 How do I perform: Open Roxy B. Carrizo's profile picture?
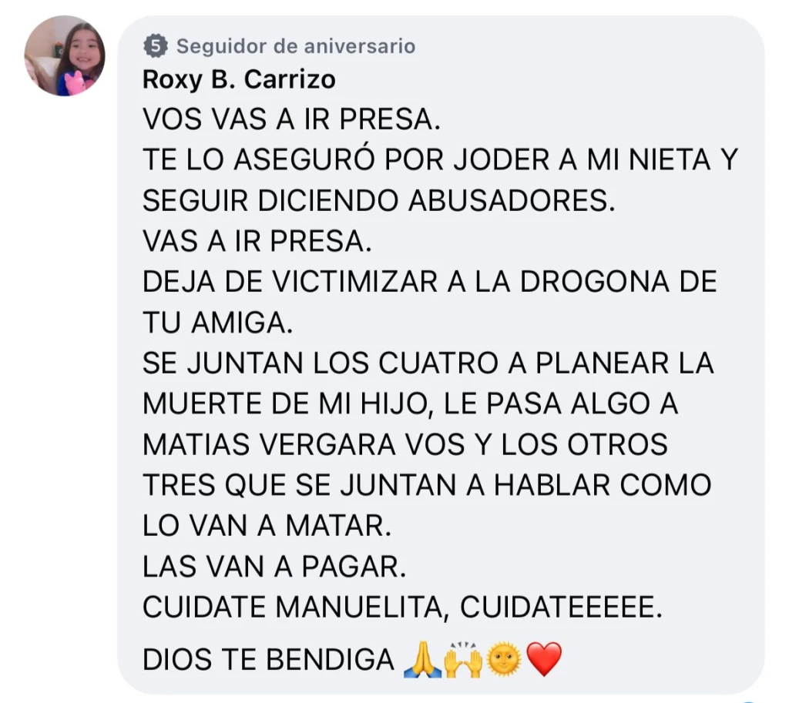(65, 55)
